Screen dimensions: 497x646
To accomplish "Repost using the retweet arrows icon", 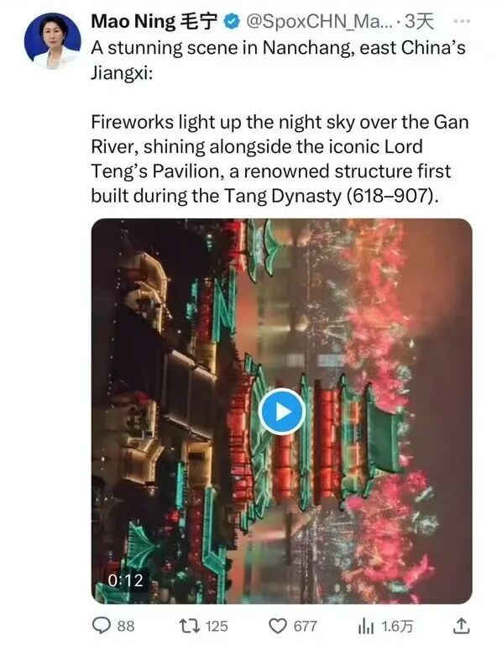I will click(x=190, y=626).
